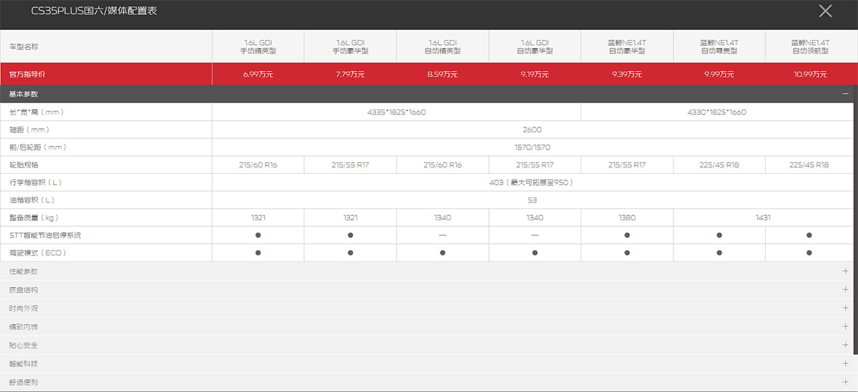This screenshot has height=392, width=858.
Task: Click the 行李箱容积（L）row label
Action: coord(37,182)
